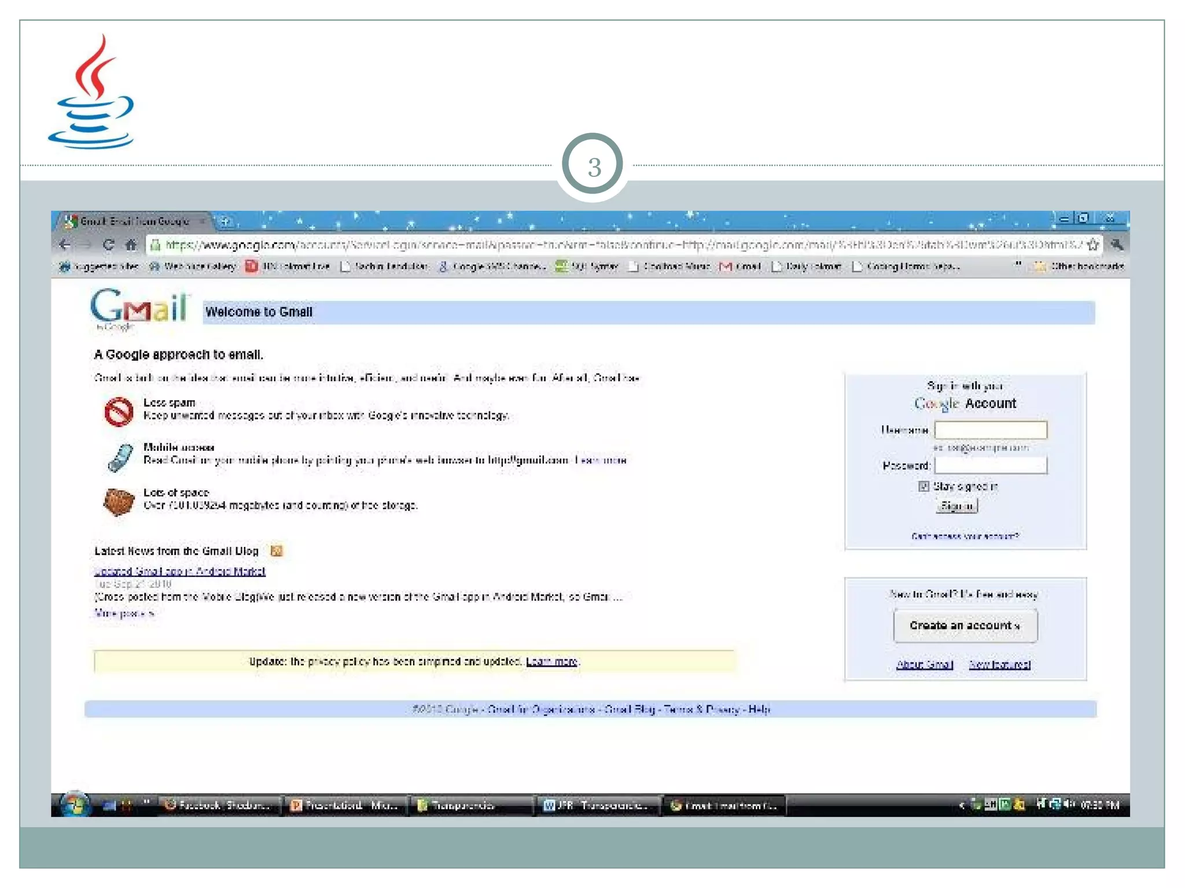Click the Windows Start orb

click(x=75, y=804)
